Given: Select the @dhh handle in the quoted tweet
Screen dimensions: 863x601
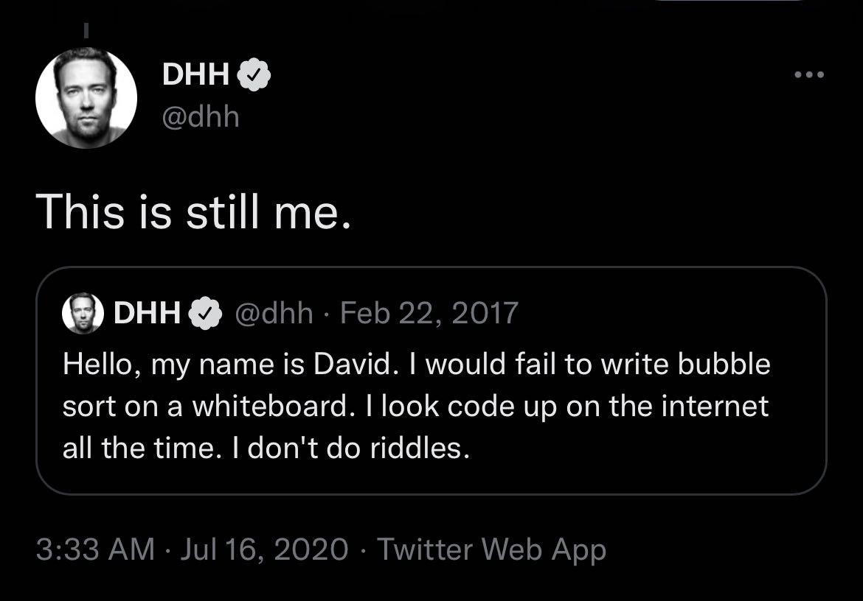Looking at the screenshot, I should pos(272,314).
